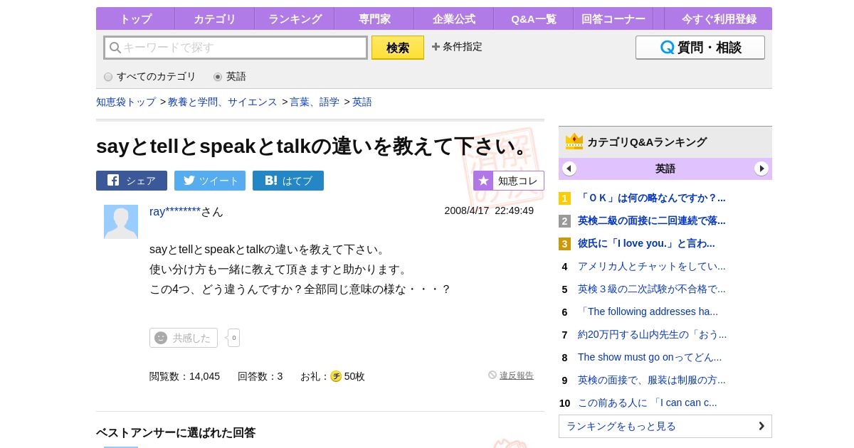The height and width of the screenshot is (448, 854).
Task: Open 言葉、語学 breadcrumb link
Action: (315, 102)
